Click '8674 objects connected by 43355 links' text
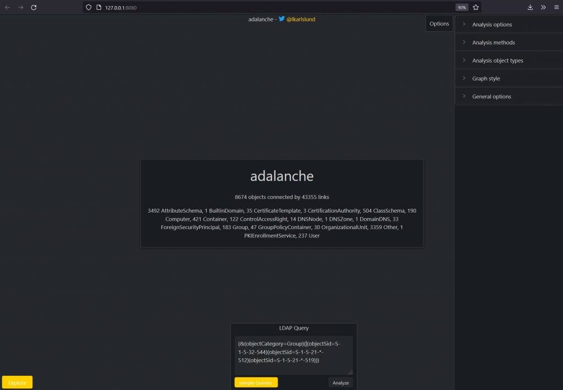 click(x=282, y=197)
